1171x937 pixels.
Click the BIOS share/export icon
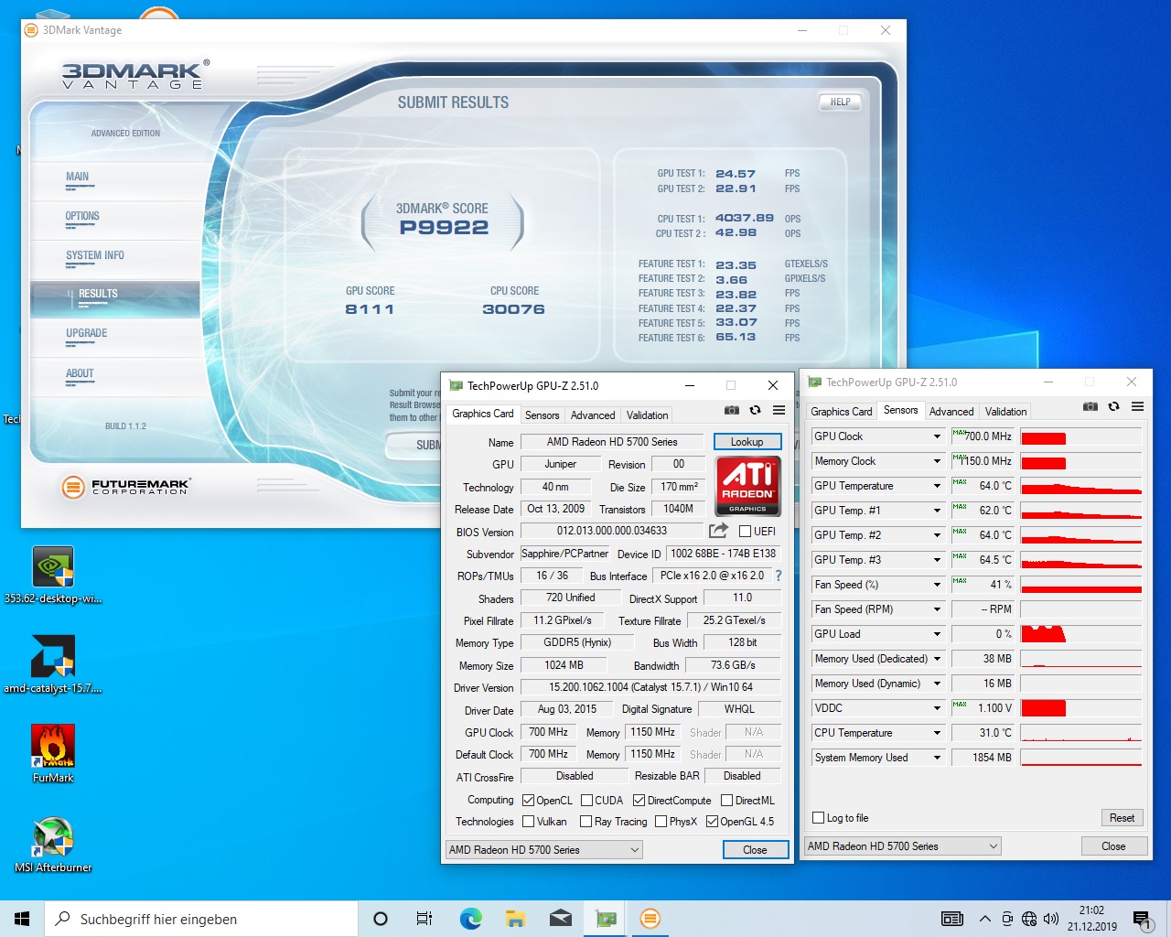pos(718,531)
